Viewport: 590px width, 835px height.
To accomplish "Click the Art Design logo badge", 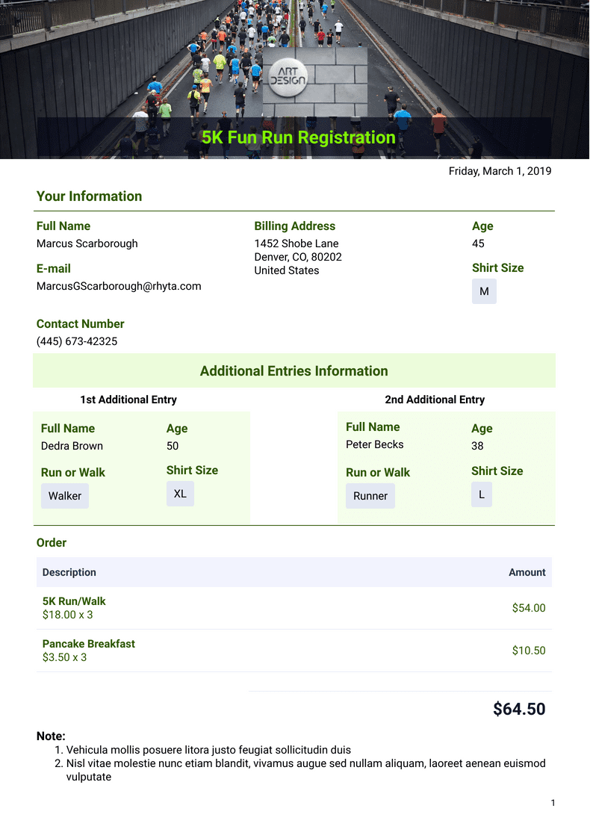I will click(288, 75).
